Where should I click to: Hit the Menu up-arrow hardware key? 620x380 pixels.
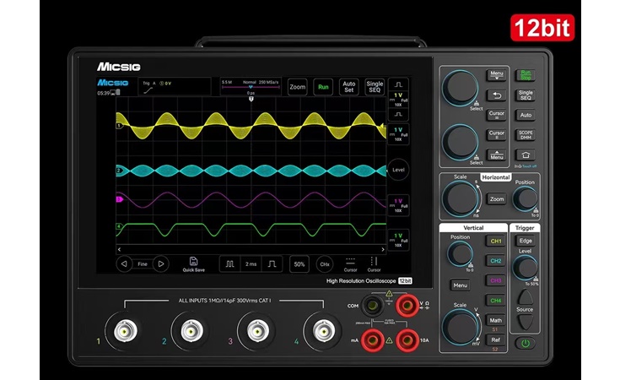pos(497,155)
